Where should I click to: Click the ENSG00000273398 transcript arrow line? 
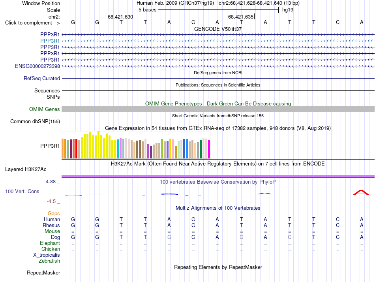tap(218, 66)
